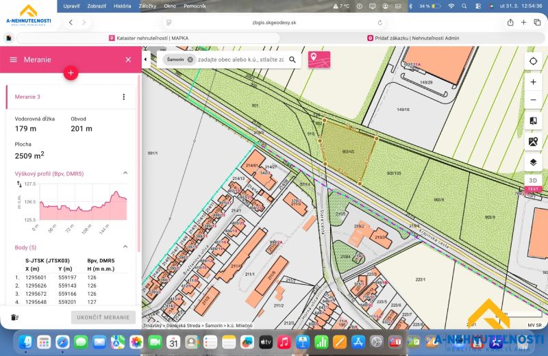The image size is (548, 356).
Task: Delete measurements with the trash icon
Action: pos(14,317)
